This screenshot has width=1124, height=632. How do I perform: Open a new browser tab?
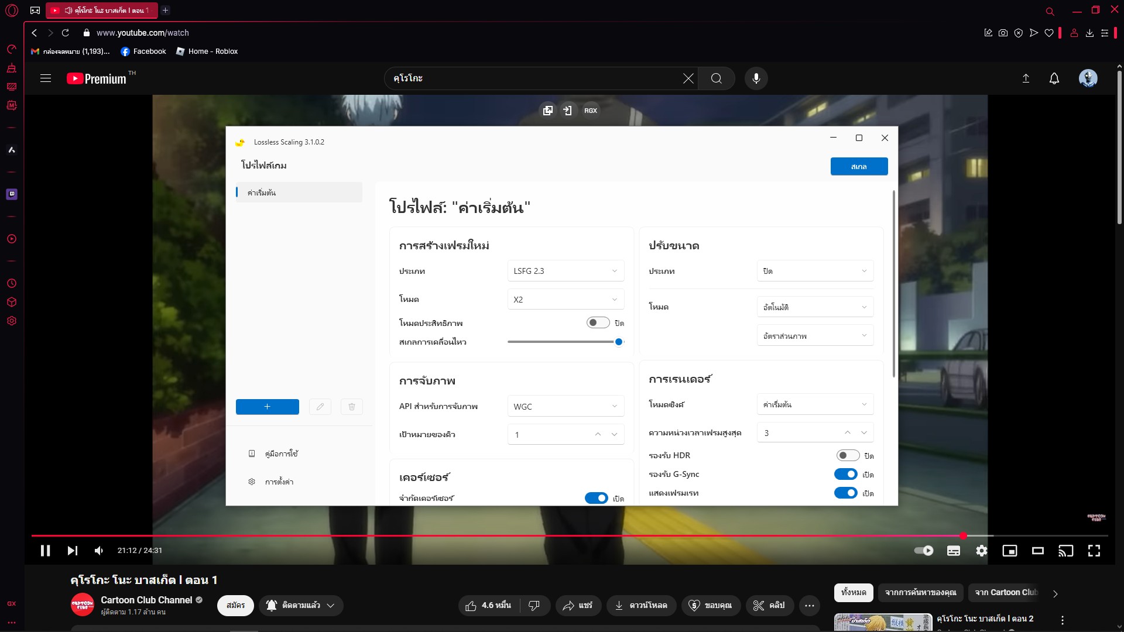coord(166,11)
